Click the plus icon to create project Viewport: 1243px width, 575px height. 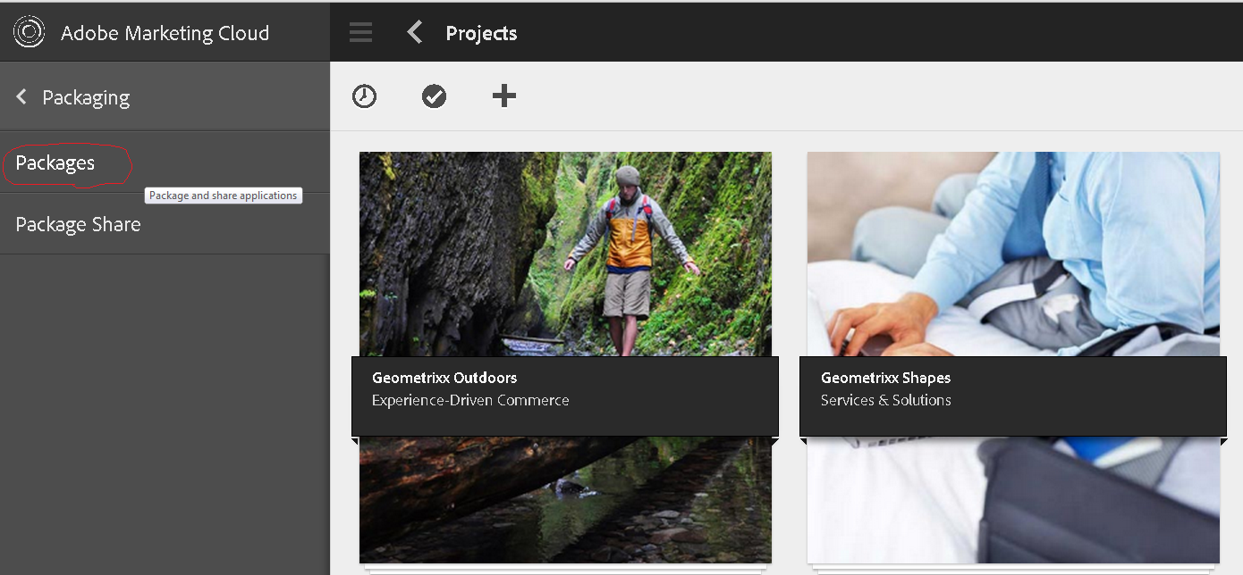[x=504, y=96]
